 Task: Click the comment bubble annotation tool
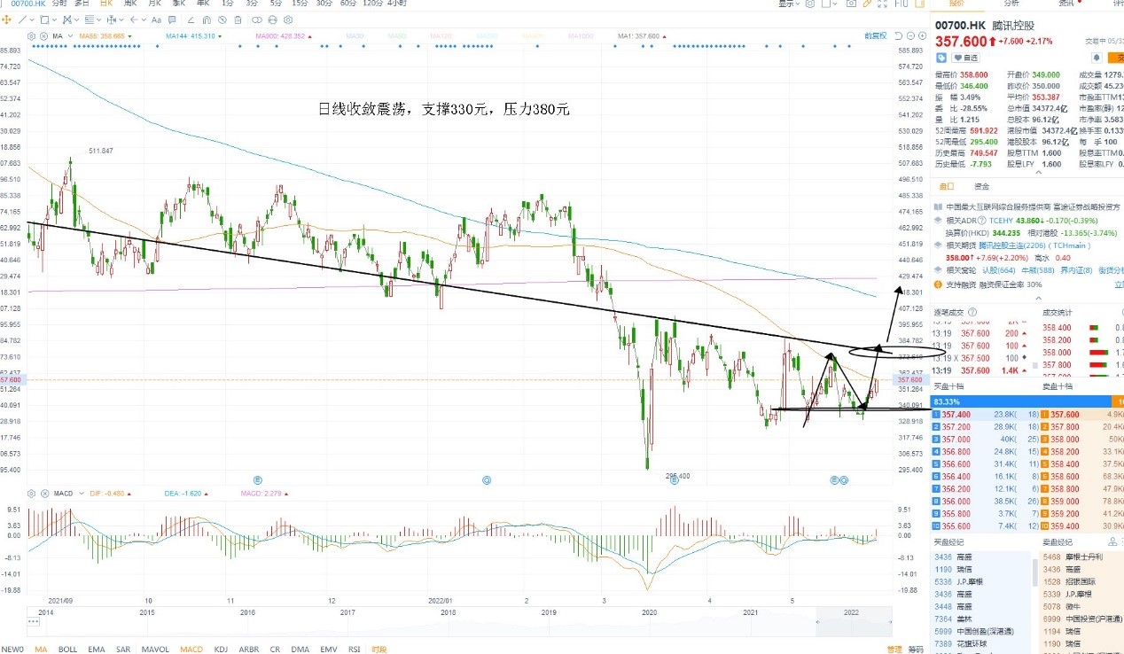pyautogui.click(x=172, y=19)
